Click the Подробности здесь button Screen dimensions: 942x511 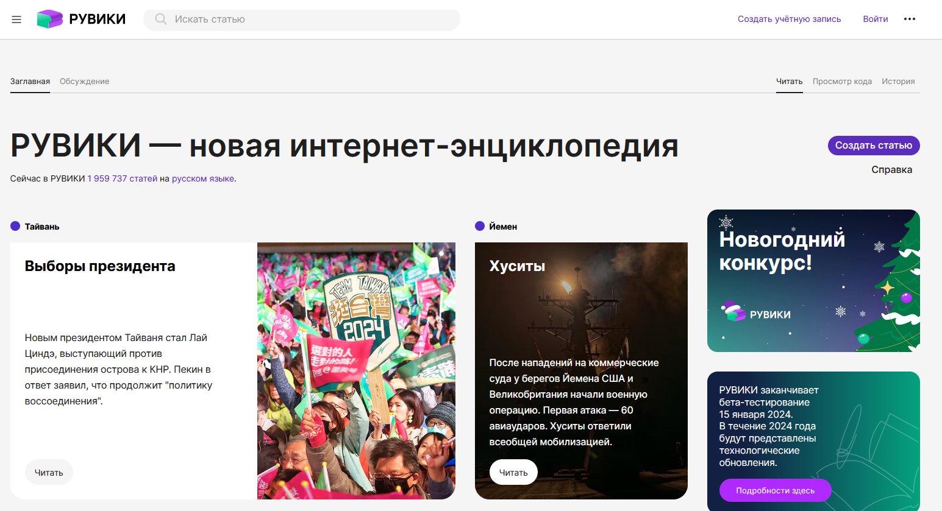point(775,490)
